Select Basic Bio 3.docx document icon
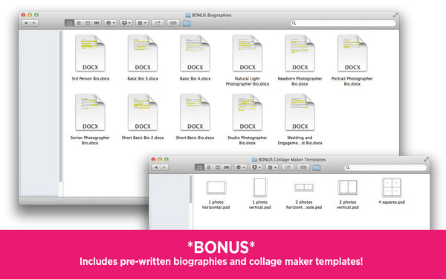Viewport: 446px width, 279px height. (143, 54)
